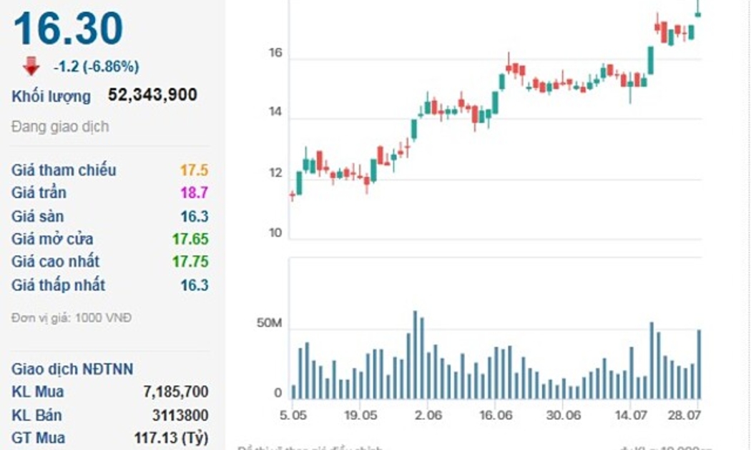Click the -1.2 (-6.86%) change text
This screenshot has width=751, height=450.
tap(96, 67)
